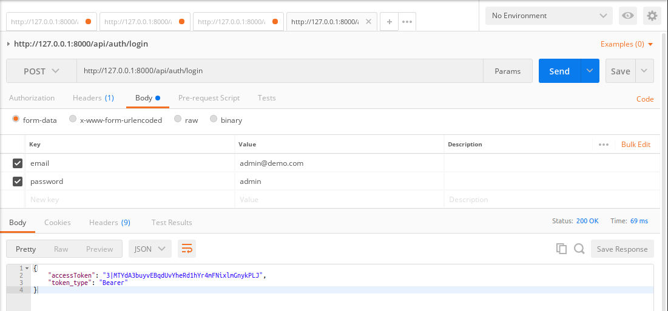Viewport: 668px width, 311px height.
Task: Open the environment quick look eye icon
Action: coord(628,16)
